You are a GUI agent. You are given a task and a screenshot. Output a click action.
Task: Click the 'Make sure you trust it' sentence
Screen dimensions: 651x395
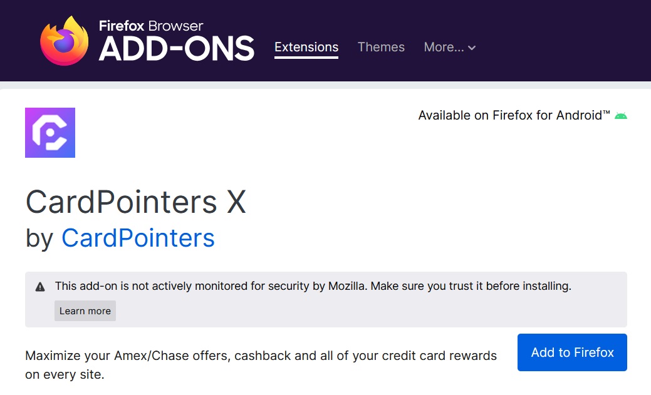pyautogui.click(x=471, y=286)
